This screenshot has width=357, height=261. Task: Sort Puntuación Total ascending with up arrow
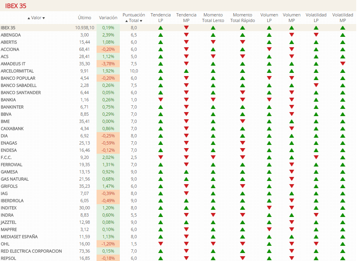click(127, 21)
